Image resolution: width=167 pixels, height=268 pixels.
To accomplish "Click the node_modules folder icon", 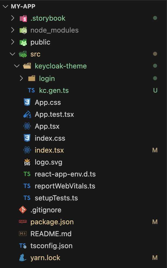I will pyautogui.click(x=23, y=30).
